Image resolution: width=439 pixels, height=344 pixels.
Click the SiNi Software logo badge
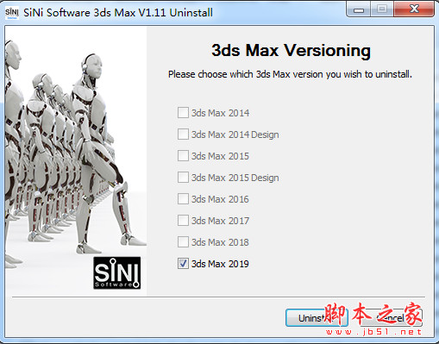coord(117,272)
